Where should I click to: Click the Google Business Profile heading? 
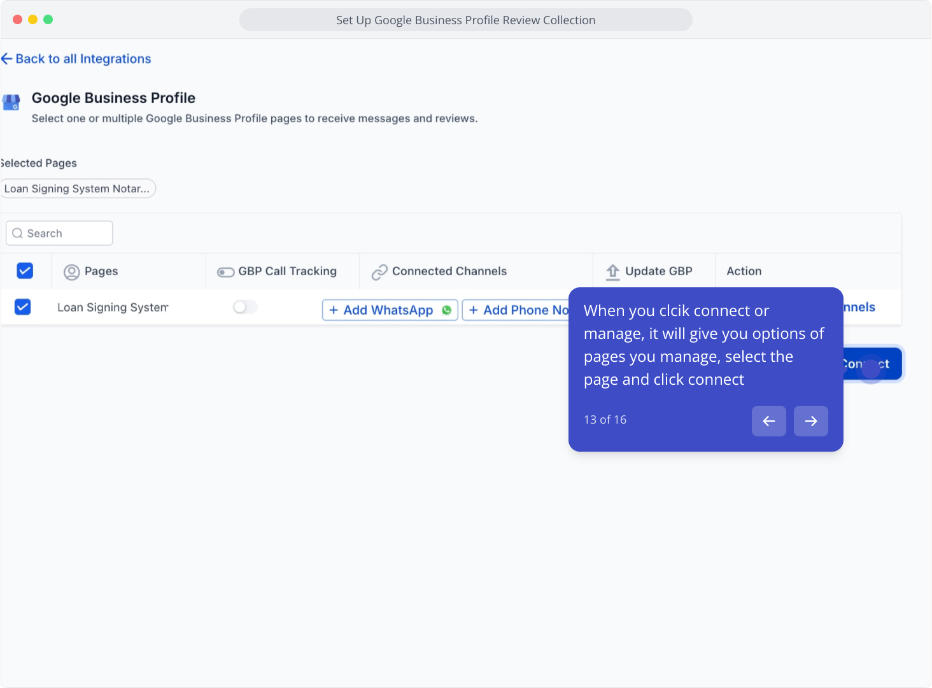tap(113, 98)
